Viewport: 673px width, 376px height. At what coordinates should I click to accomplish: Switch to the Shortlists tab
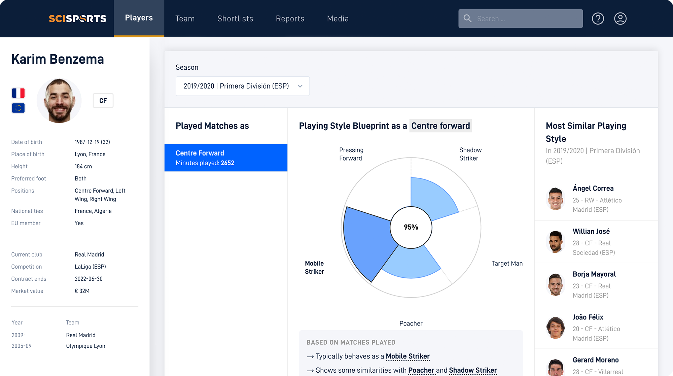pyautogui.click(x=235, y=19)
